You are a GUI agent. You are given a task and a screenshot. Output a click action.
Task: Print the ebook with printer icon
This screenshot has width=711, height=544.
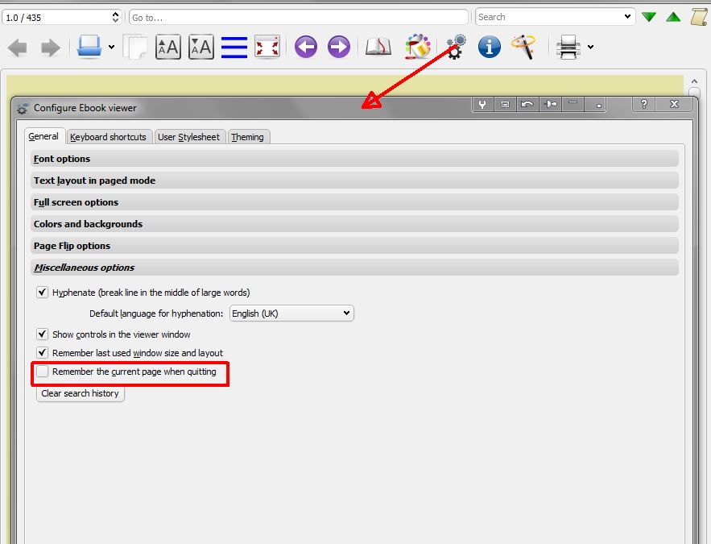[568, 48]
